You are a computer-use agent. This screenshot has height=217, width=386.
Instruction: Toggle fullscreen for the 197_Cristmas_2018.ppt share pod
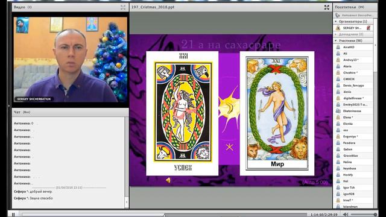(327, 7)
